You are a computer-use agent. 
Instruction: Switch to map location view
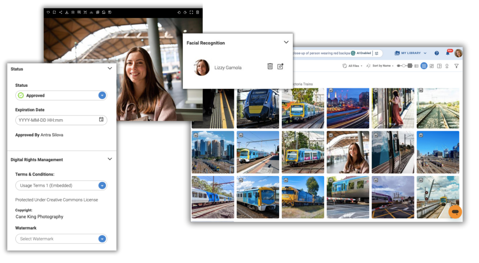447,66
